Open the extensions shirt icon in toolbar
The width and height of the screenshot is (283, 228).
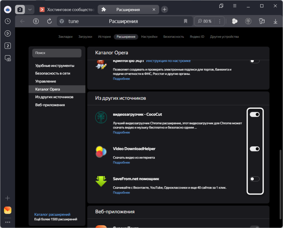point(262,21)
